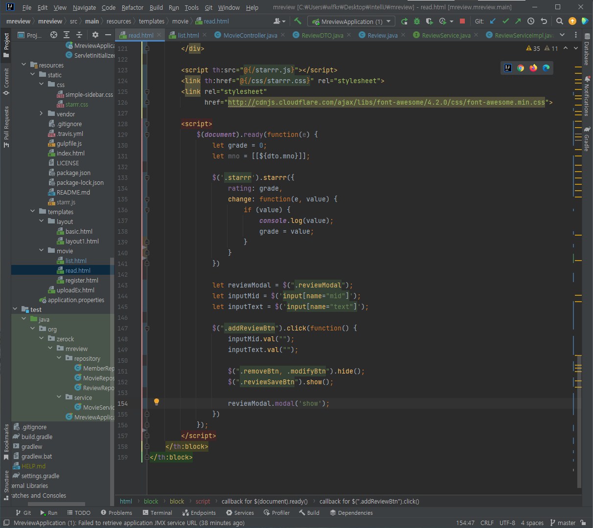The width and height of the screenshot is (593, 528).
Task: Switch to the ReviewService.java tab
Action: 446,35
